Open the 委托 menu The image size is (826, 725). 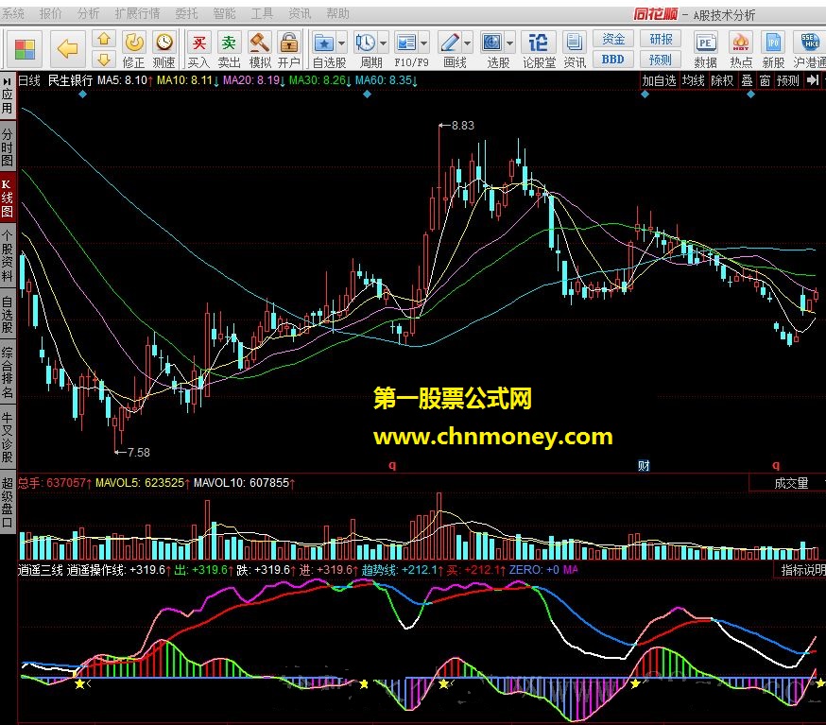[x=186, y=13]
